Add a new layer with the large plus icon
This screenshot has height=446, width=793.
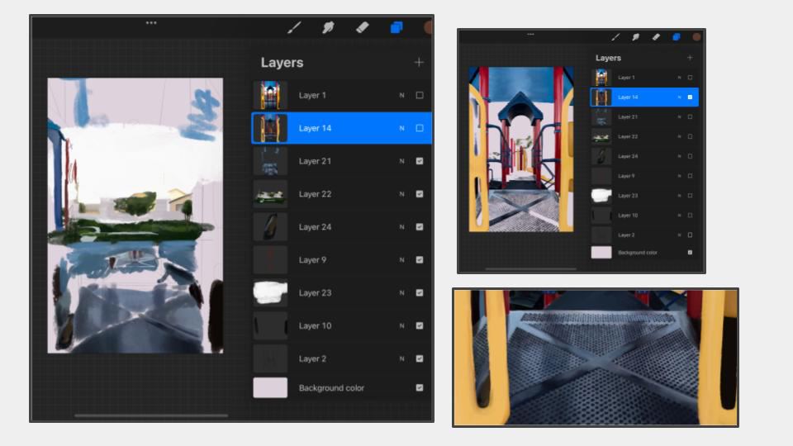[x=419, y=63]
